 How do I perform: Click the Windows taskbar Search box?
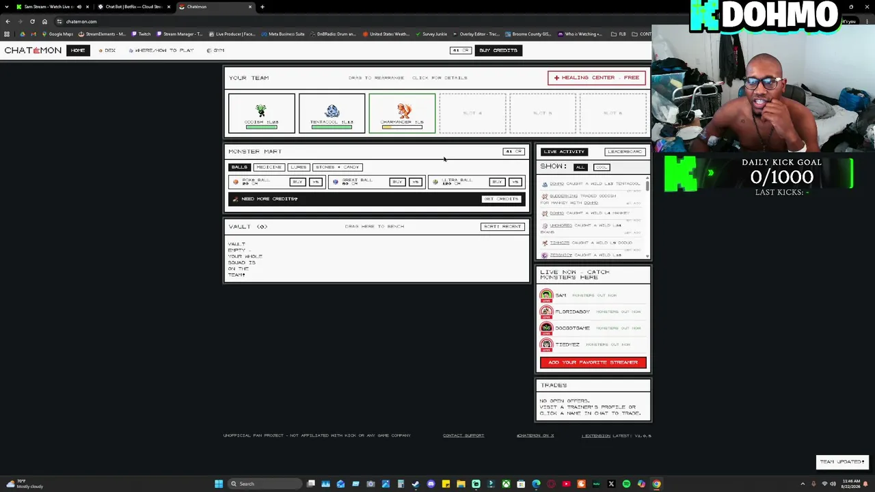click(265, 484)
